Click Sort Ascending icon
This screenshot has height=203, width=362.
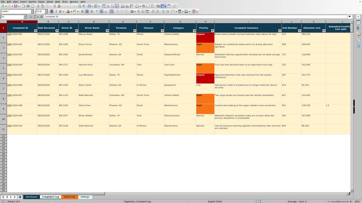pyautogui.click(x=108, y=6)
